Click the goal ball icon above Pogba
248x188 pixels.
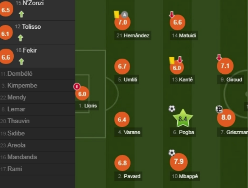[x=172, y=109]
